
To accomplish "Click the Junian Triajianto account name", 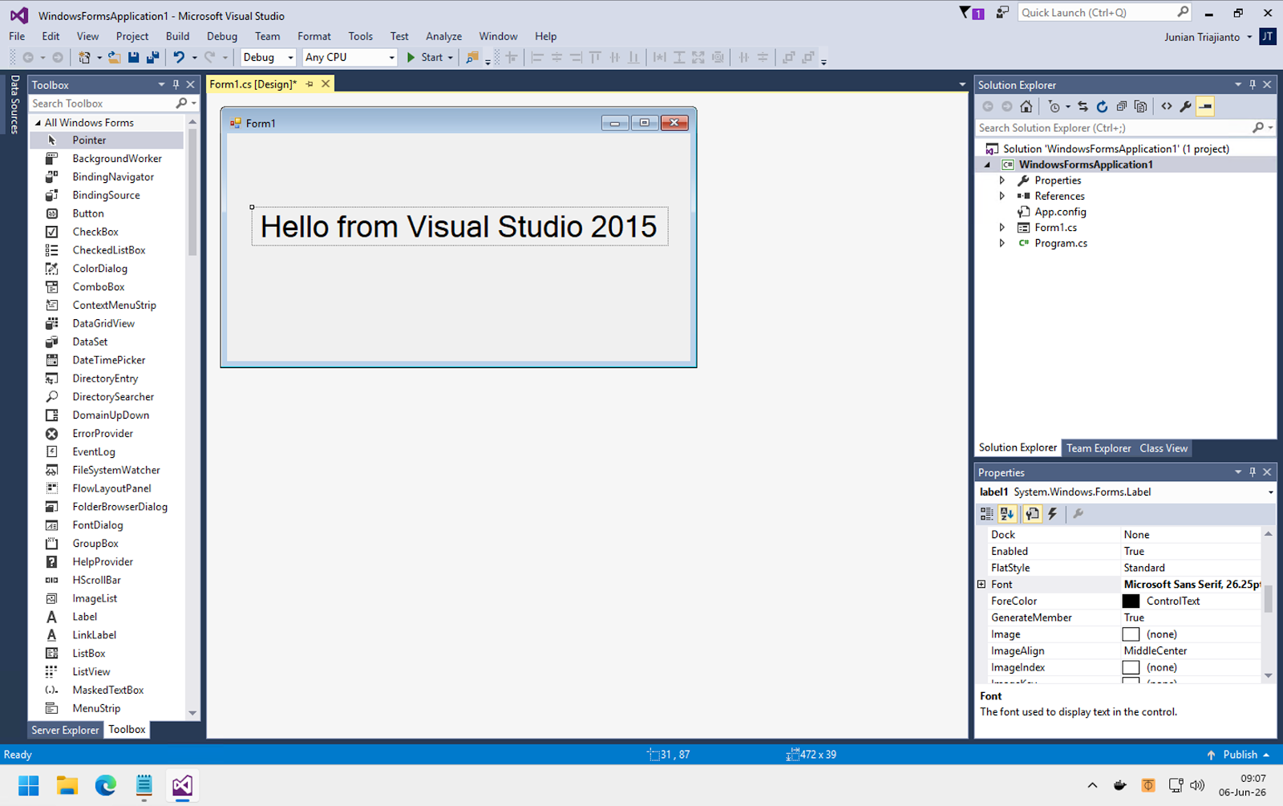I will [1201, 37].
